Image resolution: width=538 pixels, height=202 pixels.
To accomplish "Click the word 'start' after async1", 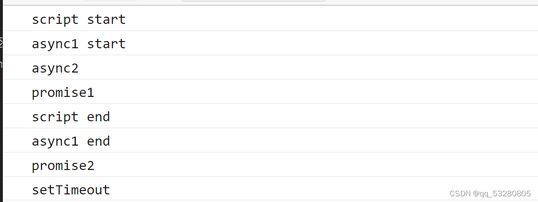I will click(x=107, y=43).
